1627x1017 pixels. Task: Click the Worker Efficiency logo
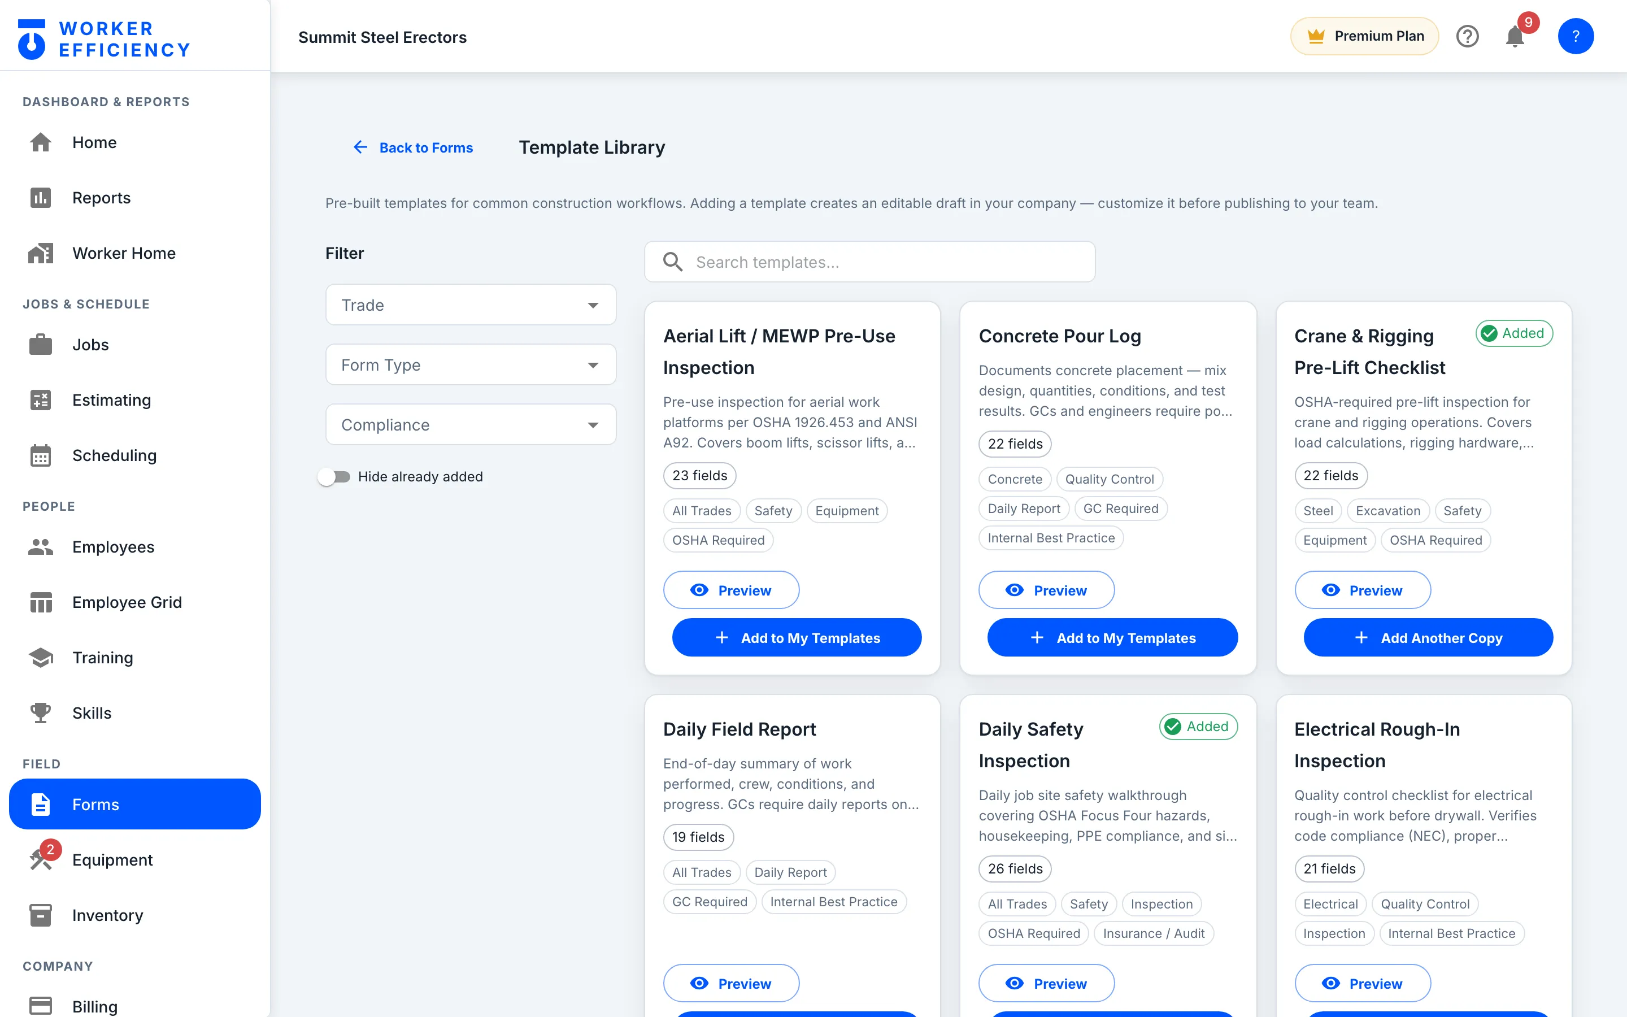tap(104, 39)
